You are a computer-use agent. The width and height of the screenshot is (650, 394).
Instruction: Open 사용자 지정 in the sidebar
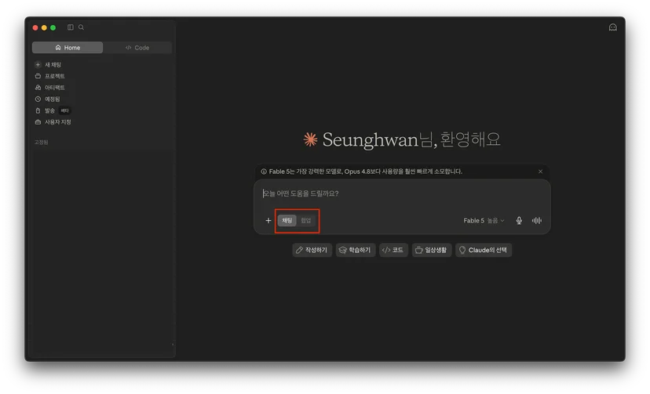click(53, 122)
